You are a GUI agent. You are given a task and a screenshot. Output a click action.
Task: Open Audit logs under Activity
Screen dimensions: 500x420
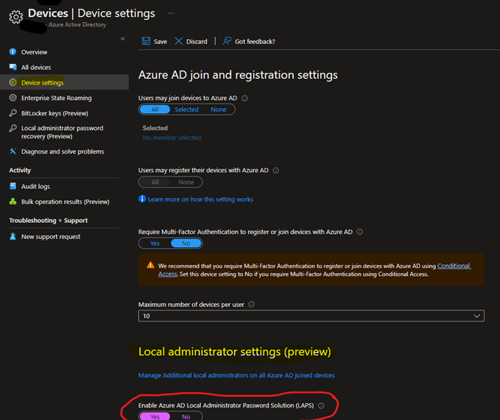(x=35, y=186)
